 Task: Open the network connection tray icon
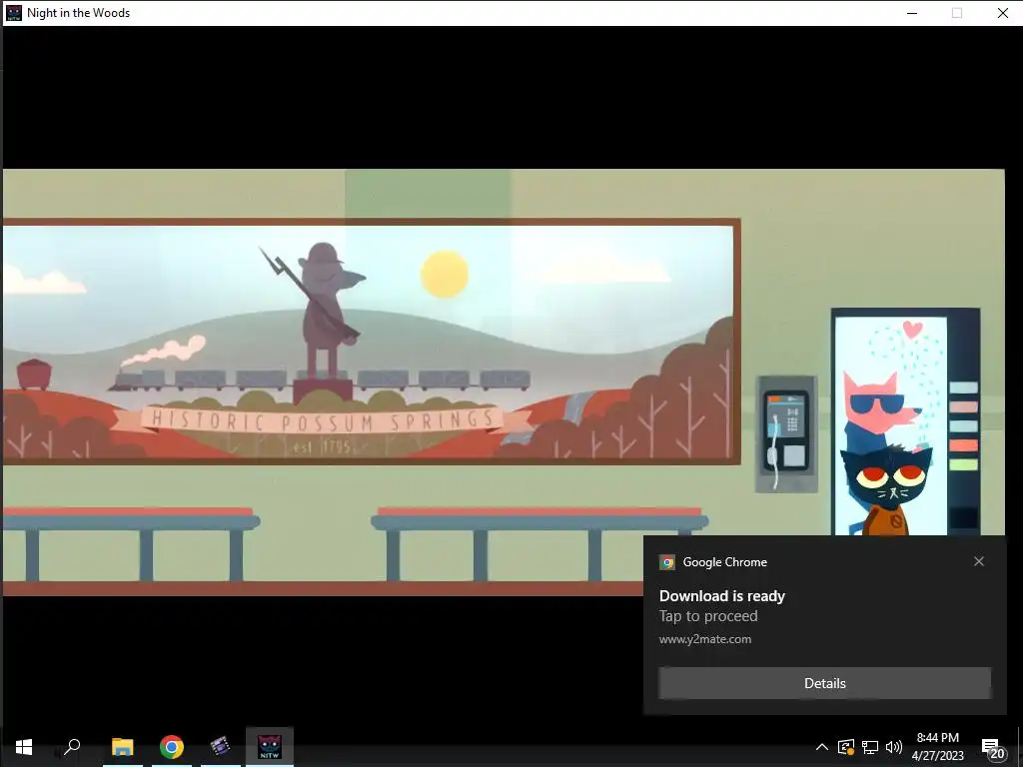[x=870, y=747]
